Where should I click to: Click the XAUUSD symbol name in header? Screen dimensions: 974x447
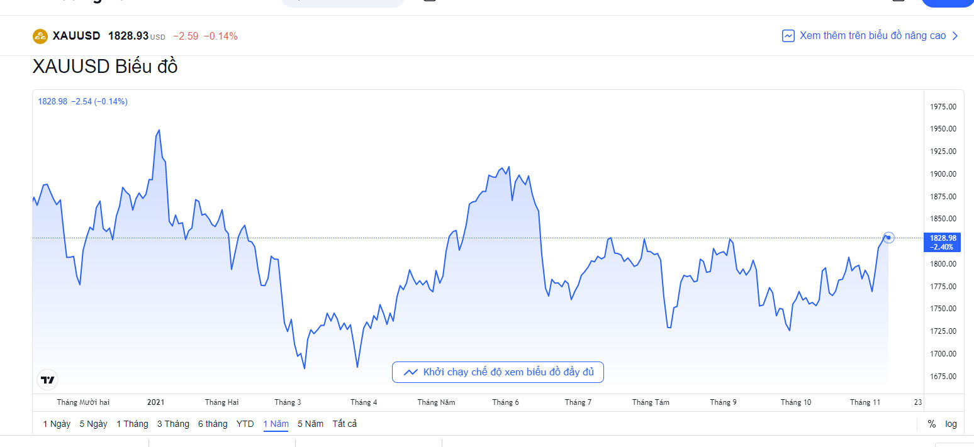tap(76, 36)
